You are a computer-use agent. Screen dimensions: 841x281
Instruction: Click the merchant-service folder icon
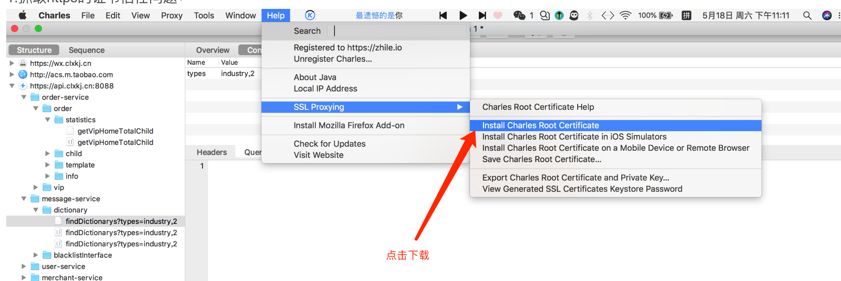coord(35,277)
